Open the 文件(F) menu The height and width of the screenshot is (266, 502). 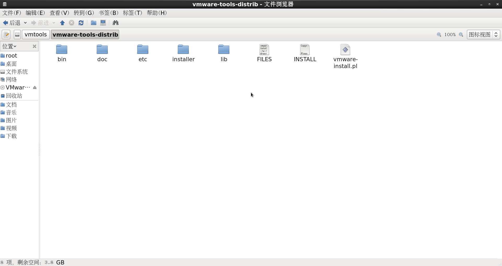pyautogui.click(x=12, y=13)
